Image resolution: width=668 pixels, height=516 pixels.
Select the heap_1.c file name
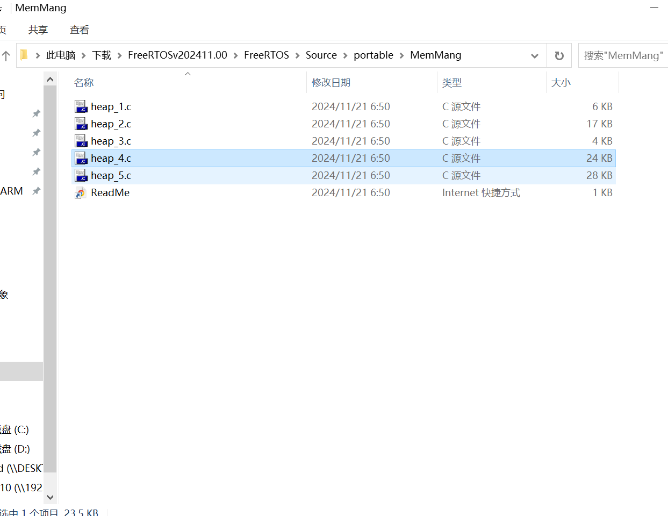[111, 106]
